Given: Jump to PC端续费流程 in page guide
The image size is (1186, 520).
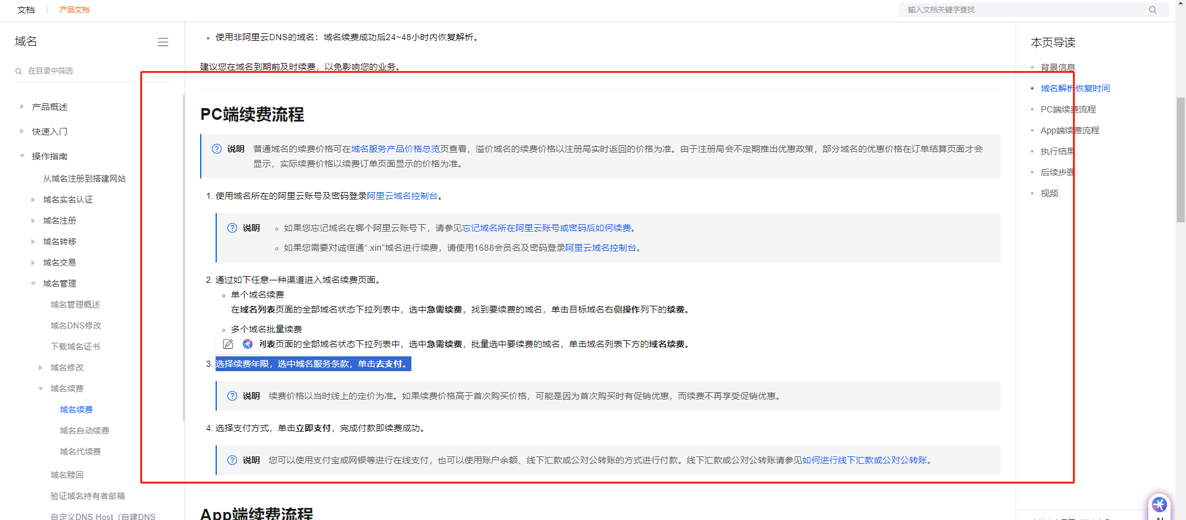Looking at the screenshot, I should pyautogui.click(x=1068, y=109).
